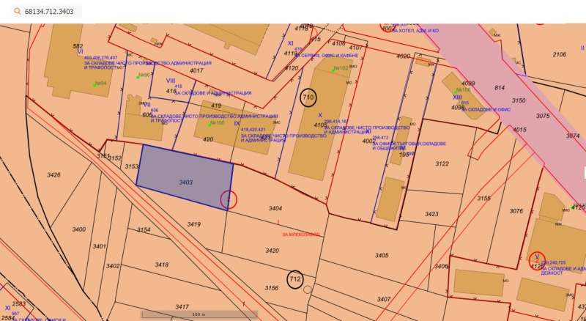
Task: Select parcel 3122 on the map
Action: pyautogui.click(x=442, y=164)
